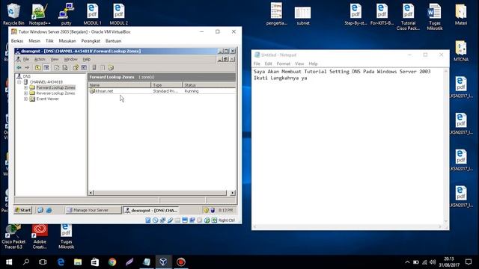
Task: Open the View menu in dnsmgmt
Action: (55, 59)
